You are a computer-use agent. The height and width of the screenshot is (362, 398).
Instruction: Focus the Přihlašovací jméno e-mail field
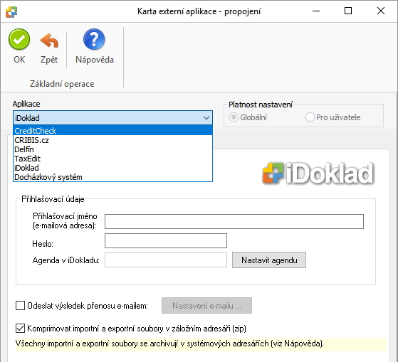tap(234, 221)
